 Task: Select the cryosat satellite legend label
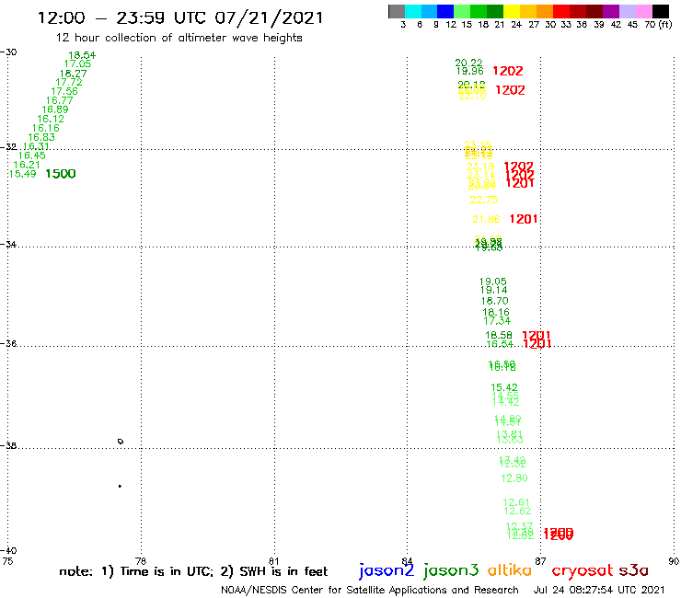[x=583, y=570]
